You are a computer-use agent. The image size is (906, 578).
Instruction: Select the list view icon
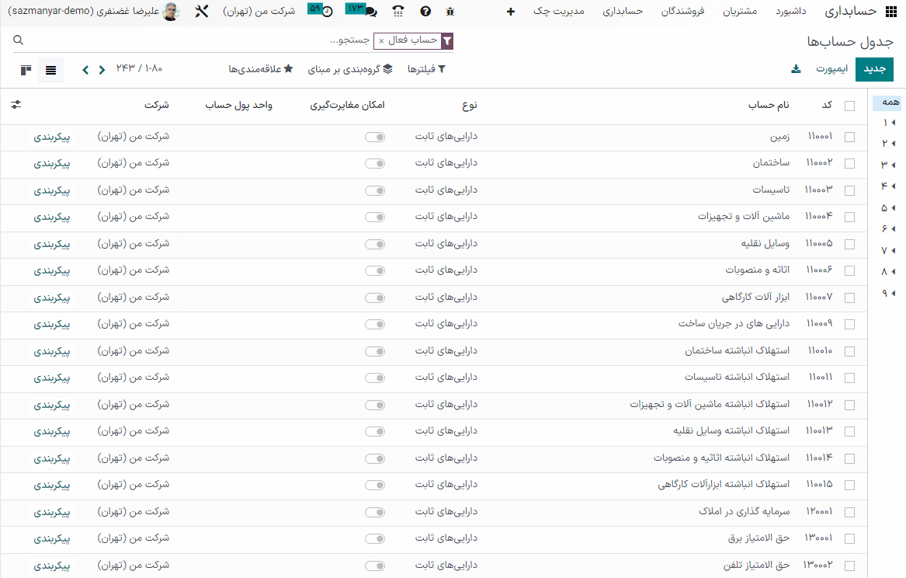(50, 69)
